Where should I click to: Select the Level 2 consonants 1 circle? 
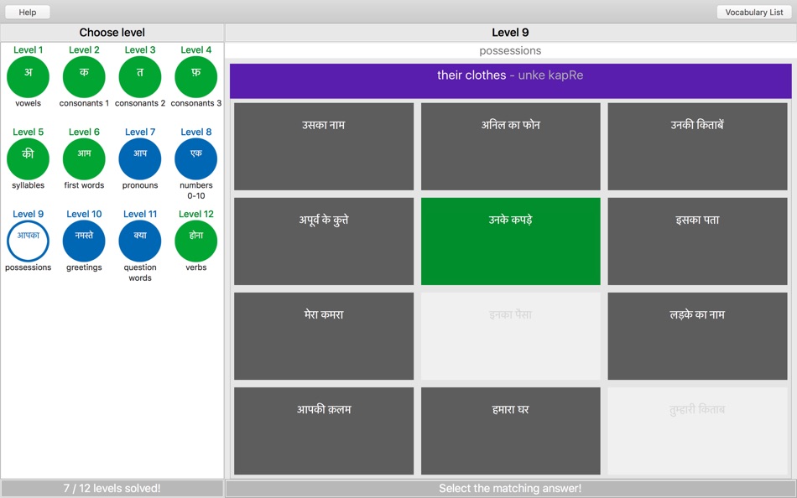84,77
